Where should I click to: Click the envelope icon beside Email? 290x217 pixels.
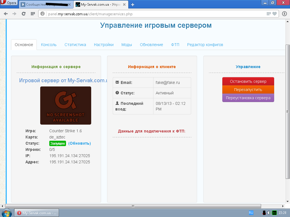pyautogui.click(x=117, y=82)
